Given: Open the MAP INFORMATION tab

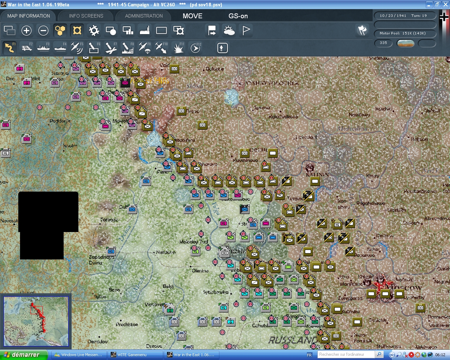Looking at the screenshot, I should pyautogui.click(x=28, y=16).
